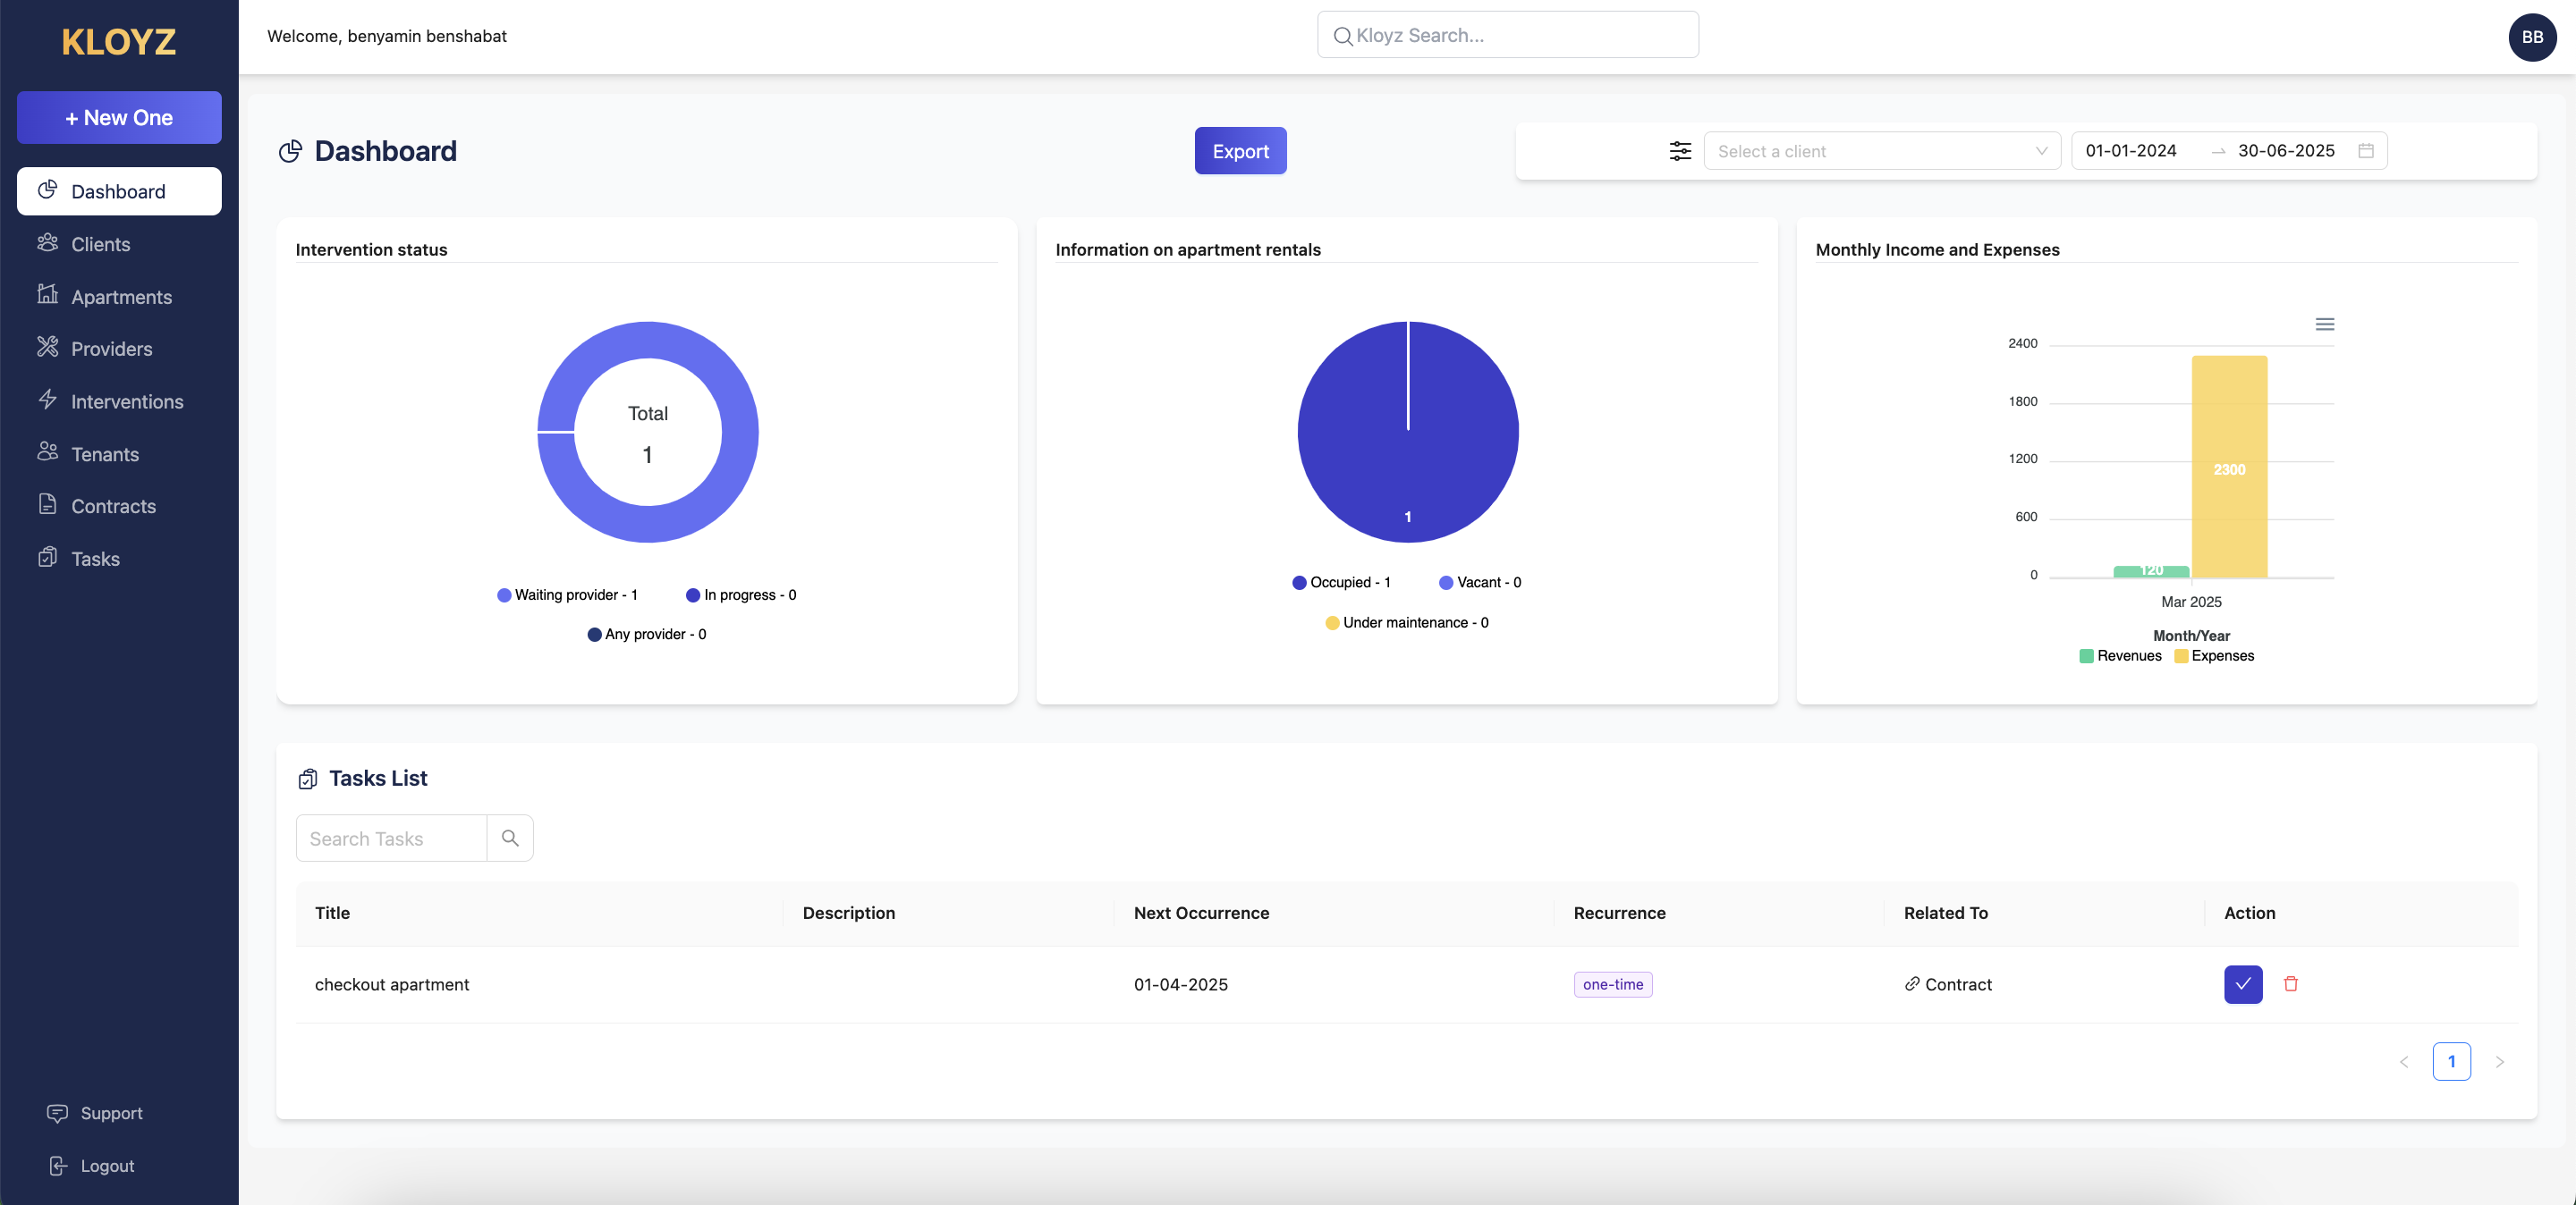Screen dimensions: 2576x1205
Task: Select the Clients sidebar icon
Action: (47, 243)
